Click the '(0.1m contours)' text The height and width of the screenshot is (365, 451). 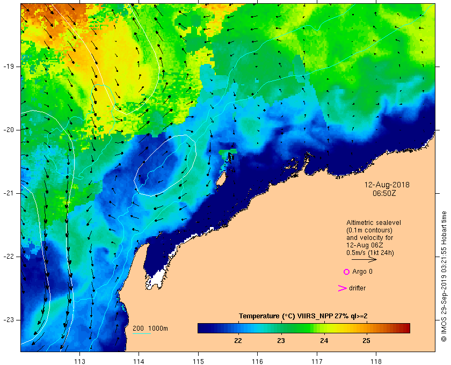(369, 230)
